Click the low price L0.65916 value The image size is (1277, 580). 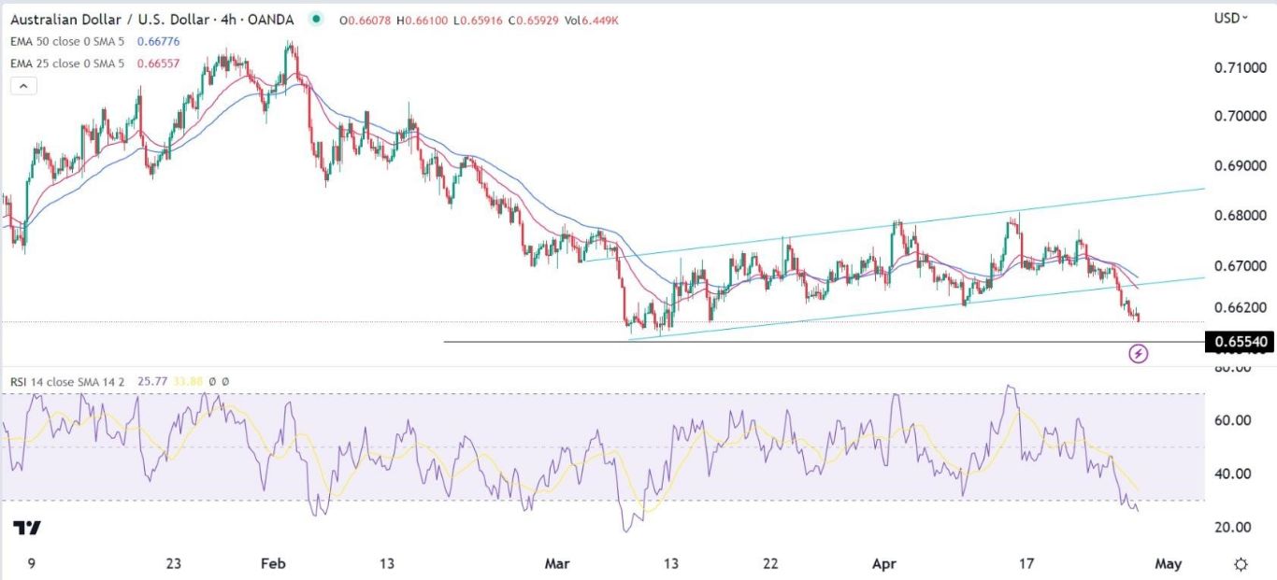point(479,19)
